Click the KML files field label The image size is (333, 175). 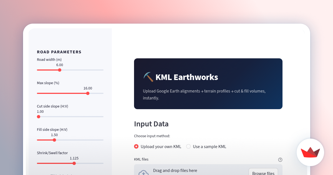coord(141,159)
